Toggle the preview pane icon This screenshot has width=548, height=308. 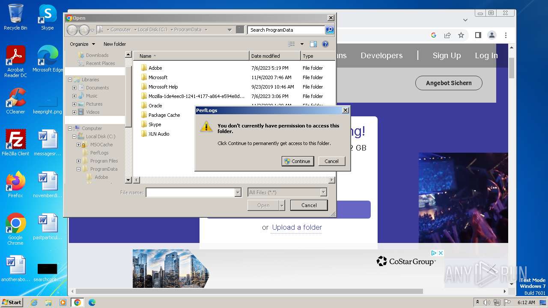click(313, 44)
